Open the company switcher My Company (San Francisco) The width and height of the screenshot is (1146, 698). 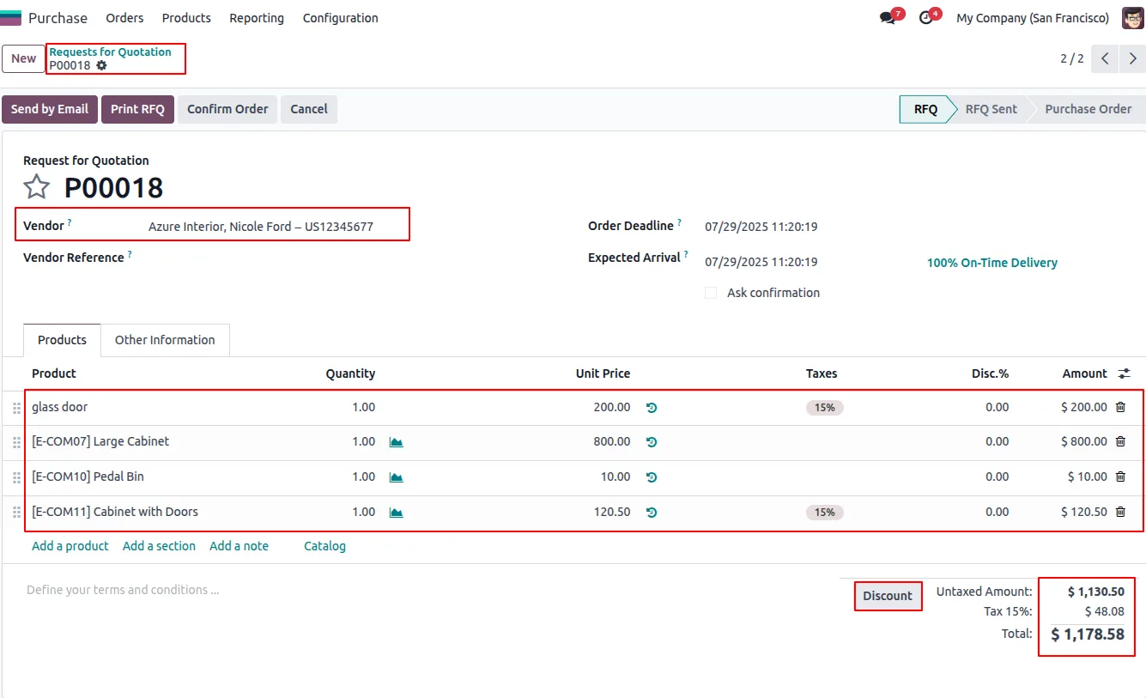pyautogui.click(x=1033, y=18)
